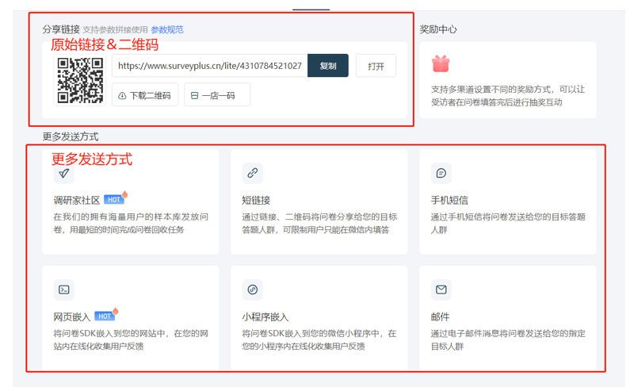This screenshot has height=391, width=634.
Task: Click the download icon in 下载二维码
Action: [x=122, y=96]
